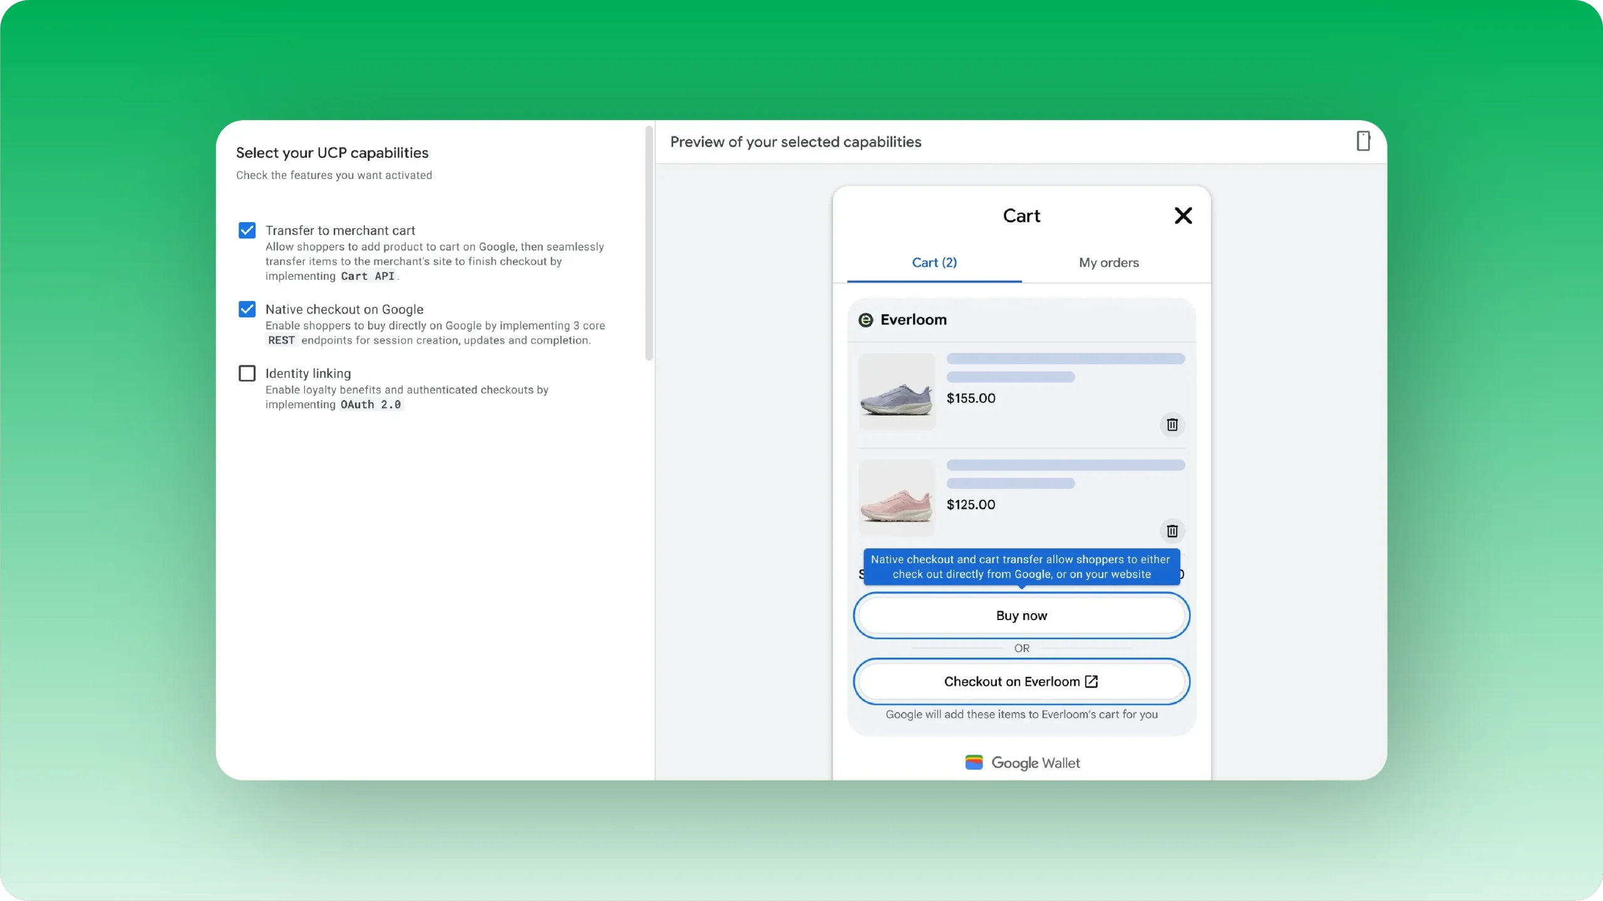Image resolution: width=1603 pixels, height=901 pixels.
Task: Click the '$155.00' price
Action: coord(971,399)
